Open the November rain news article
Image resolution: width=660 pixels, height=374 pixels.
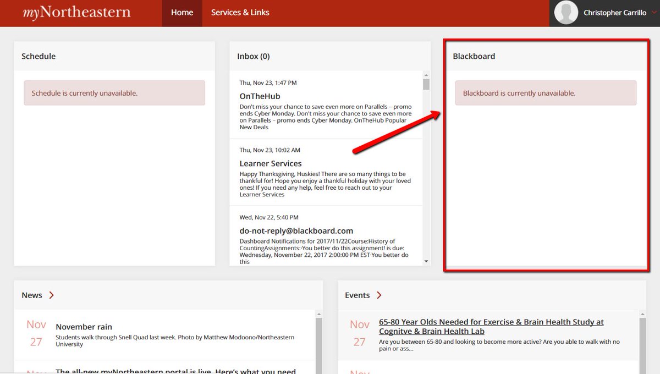click(84, 327)
